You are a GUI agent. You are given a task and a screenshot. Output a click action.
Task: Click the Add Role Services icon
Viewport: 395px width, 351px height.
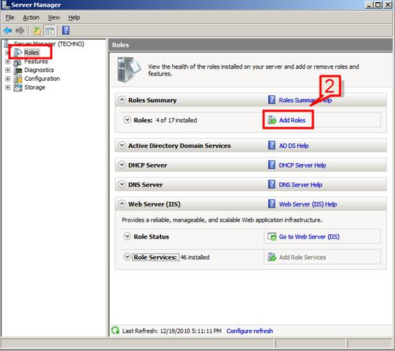(x=272, y=257)
